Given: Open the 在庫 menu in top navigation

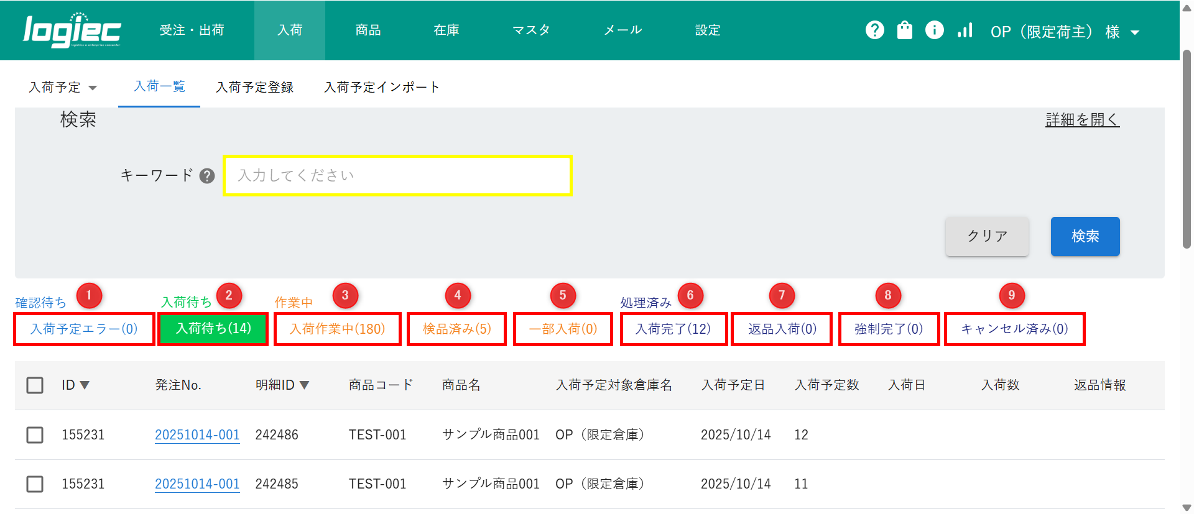Looking at the screenshot, I should [x=446, y=30].
